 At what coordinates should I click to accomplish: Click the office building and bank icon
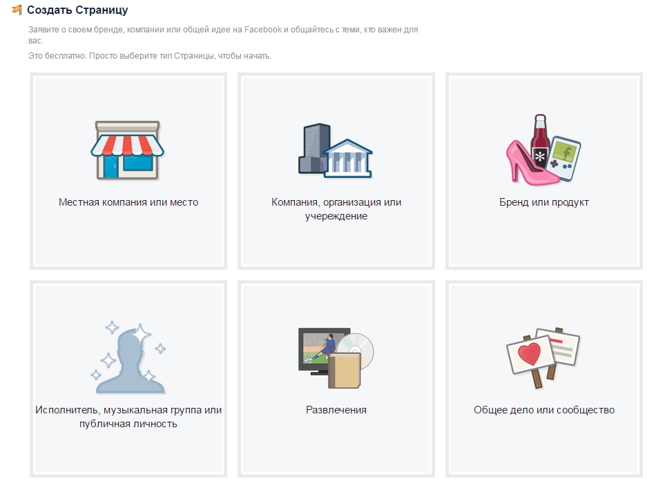(x=336, y=150)
